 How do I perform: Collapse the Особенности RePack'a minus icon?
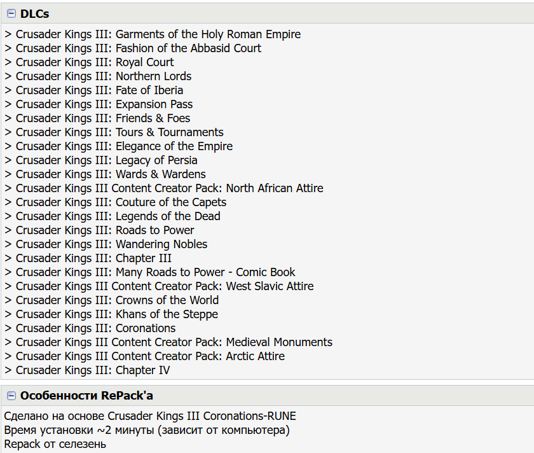(x=11, y=395)
